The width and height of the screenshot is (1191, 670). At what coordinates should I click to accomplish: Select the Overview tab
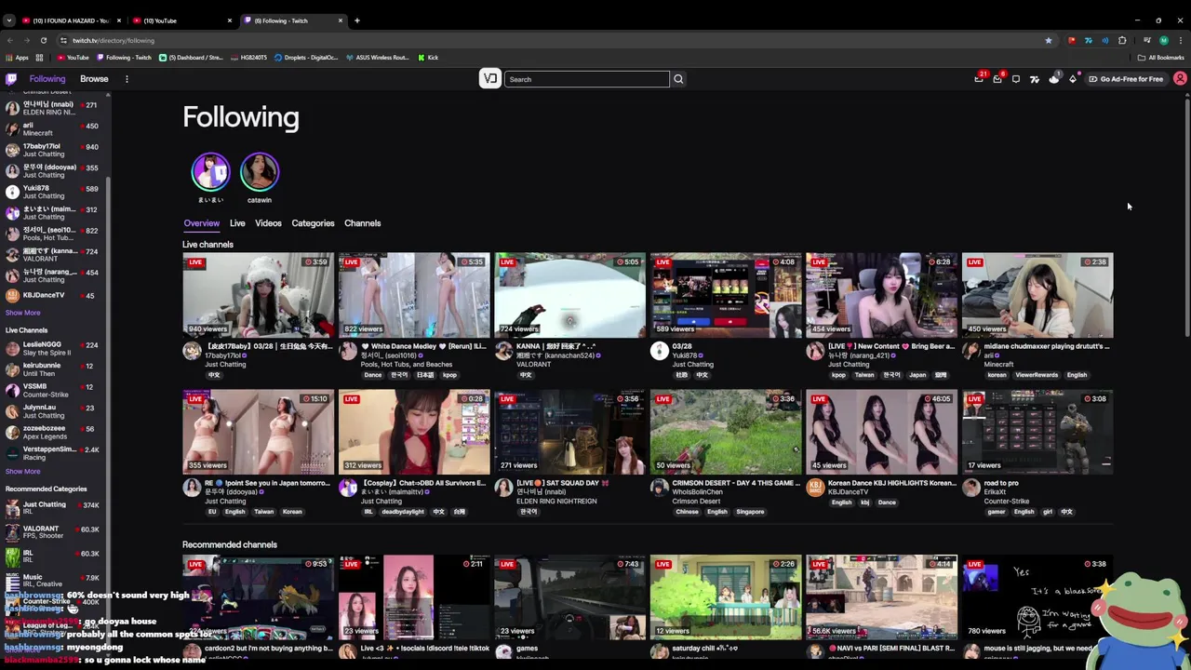[201, 223]
